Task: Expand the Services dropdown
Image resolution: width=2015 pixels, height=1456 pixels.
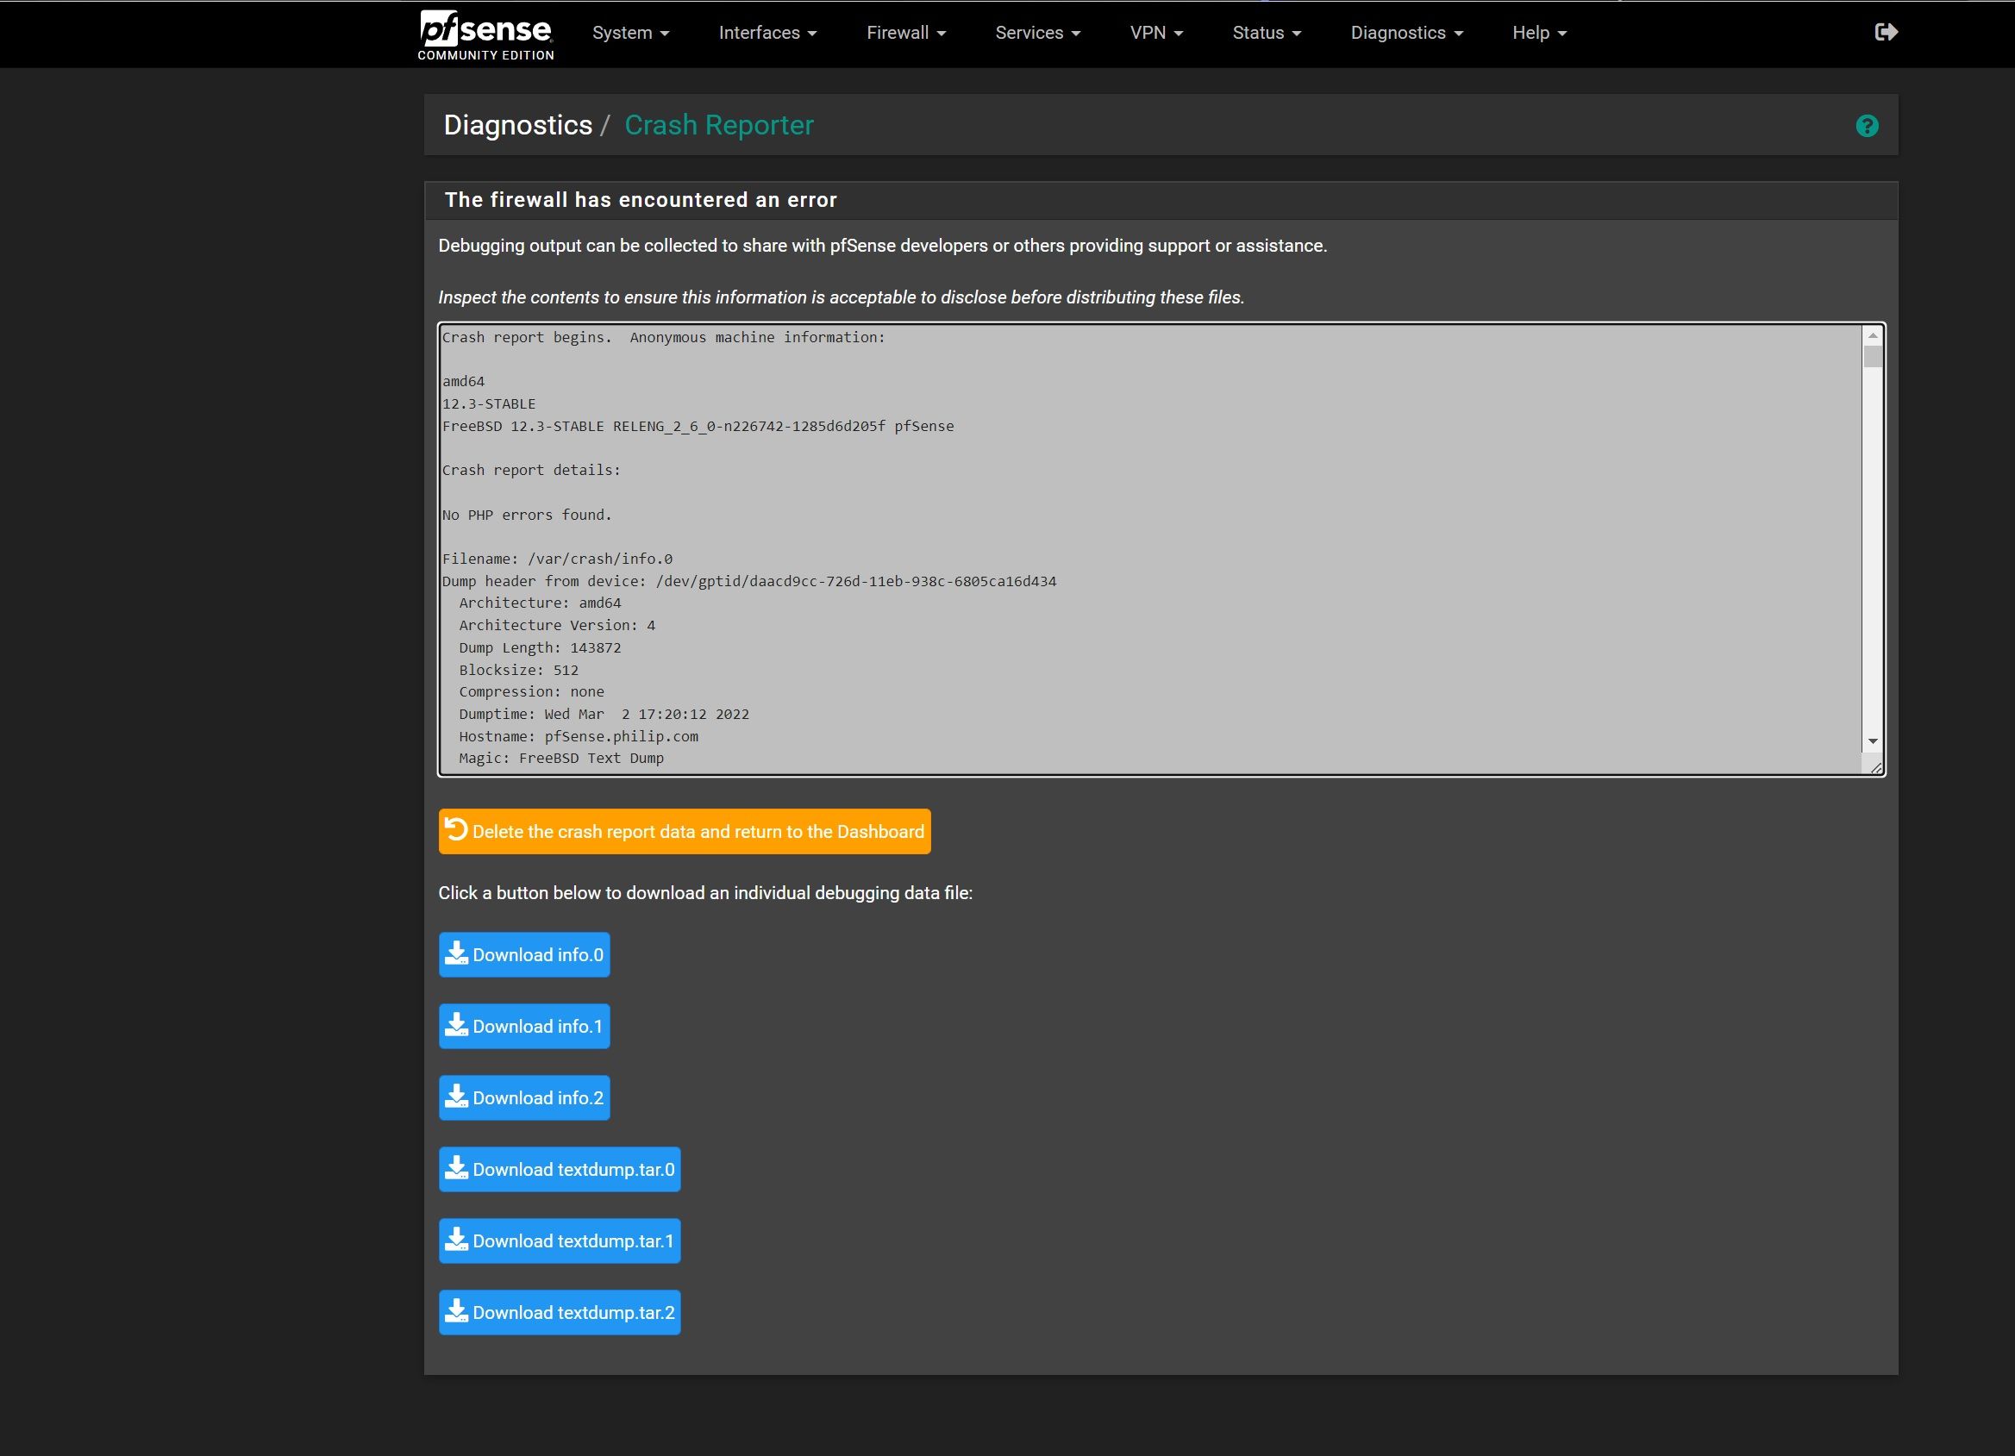Action: [1037, 33]
